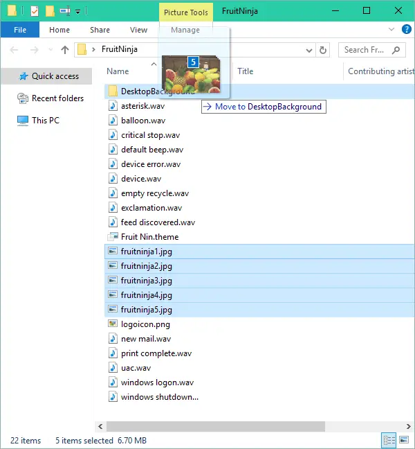415x449 pixels.
Task: Select balloon.wav audio file icon
Action: pyautogui.click(x=113, y=121)
